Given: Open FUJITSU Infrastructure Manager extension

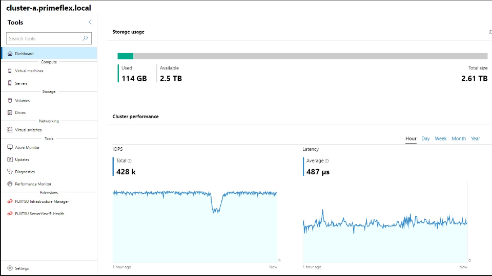Looking at the screenshot, I should [x=41, y=201].
